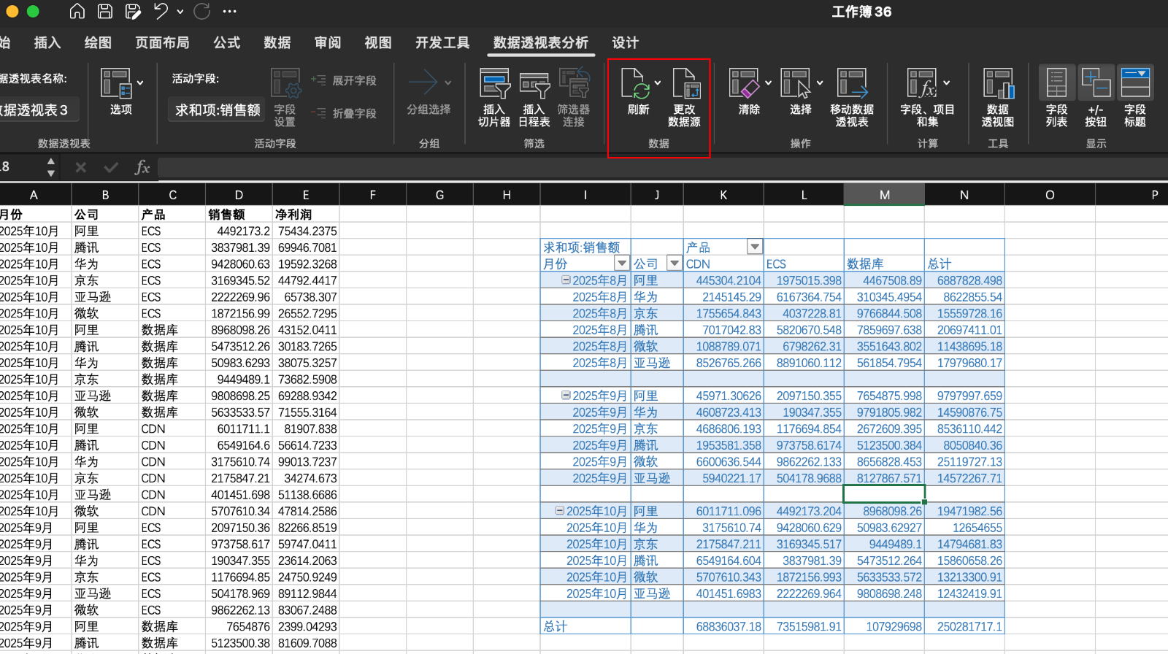1168x654 pixels.
Task: Open the 选项 pivot table options
Action: 117,92
